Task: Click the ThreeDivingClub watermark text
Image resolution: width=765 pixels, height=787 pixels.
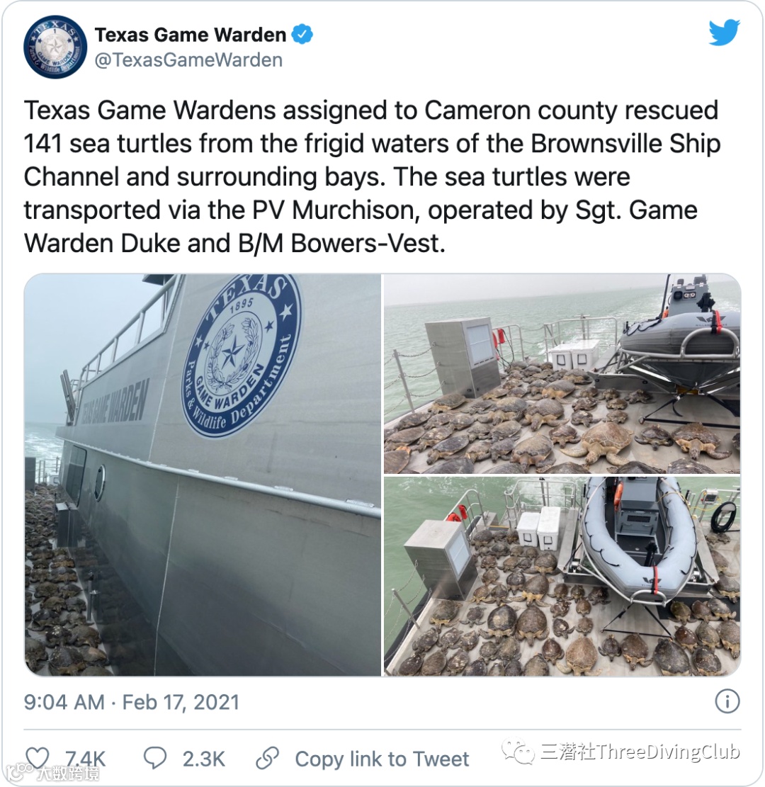Action: [640, 752]
